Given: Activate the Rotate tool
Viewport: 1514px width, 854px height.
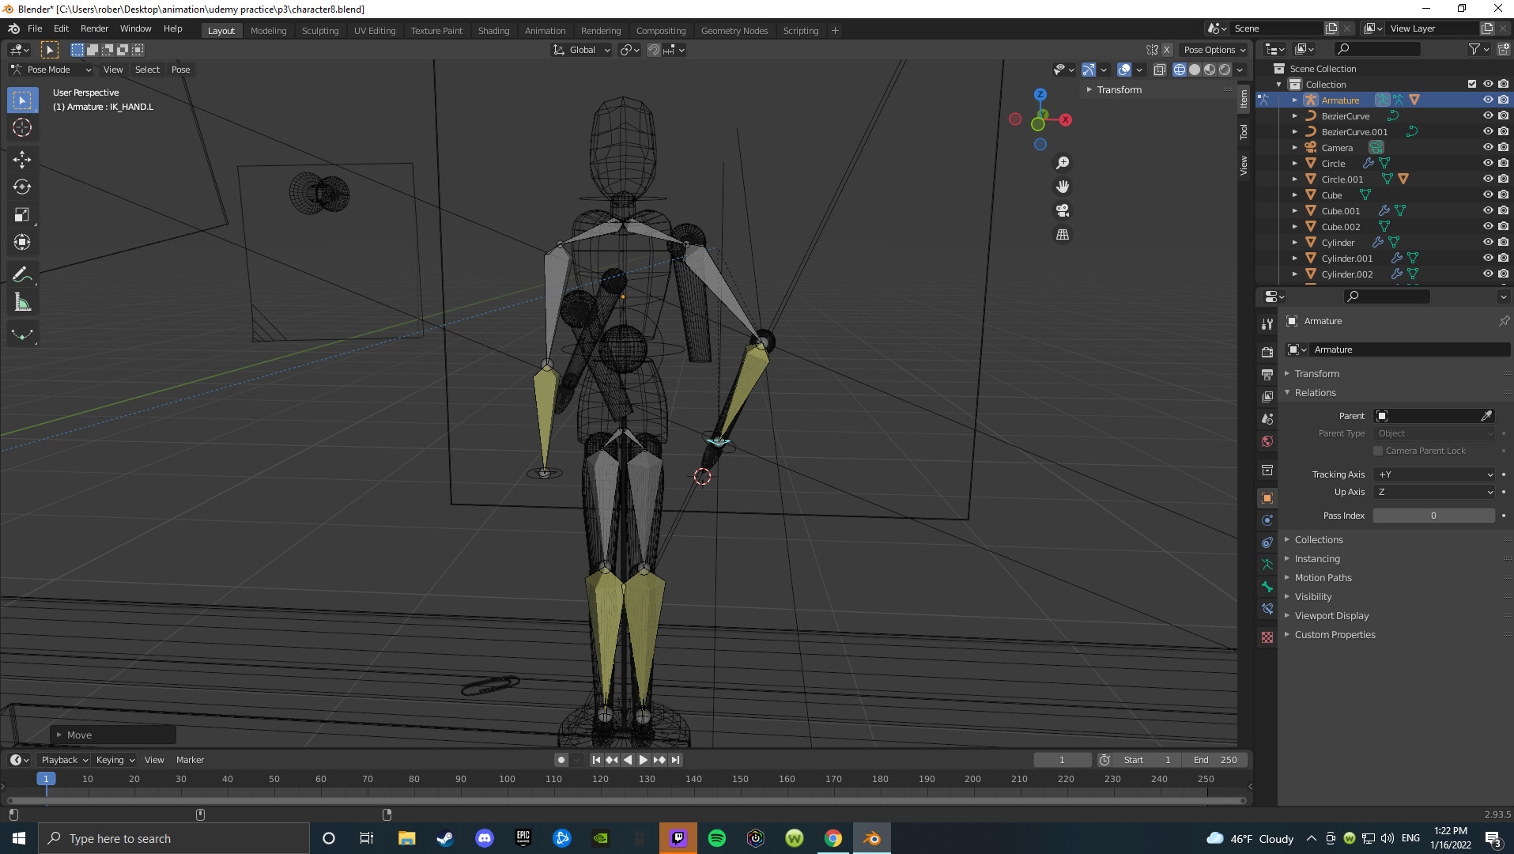Looking at the screenshot, I should 22,187.
